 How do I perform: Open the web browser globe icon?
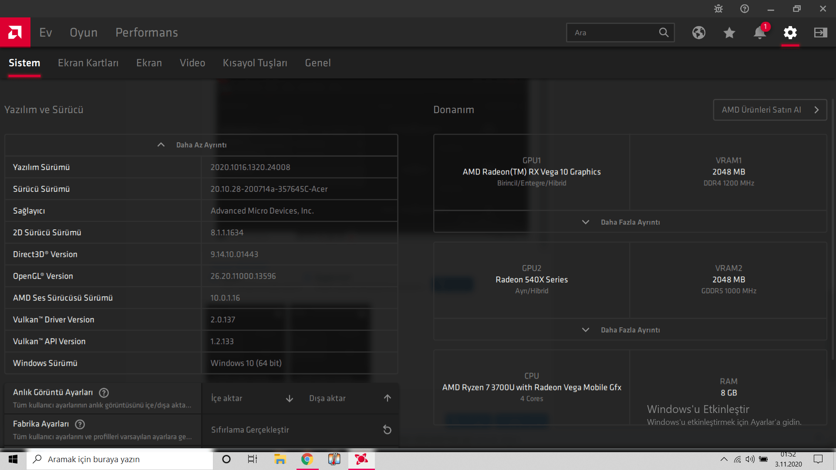[x=699, y=33]
